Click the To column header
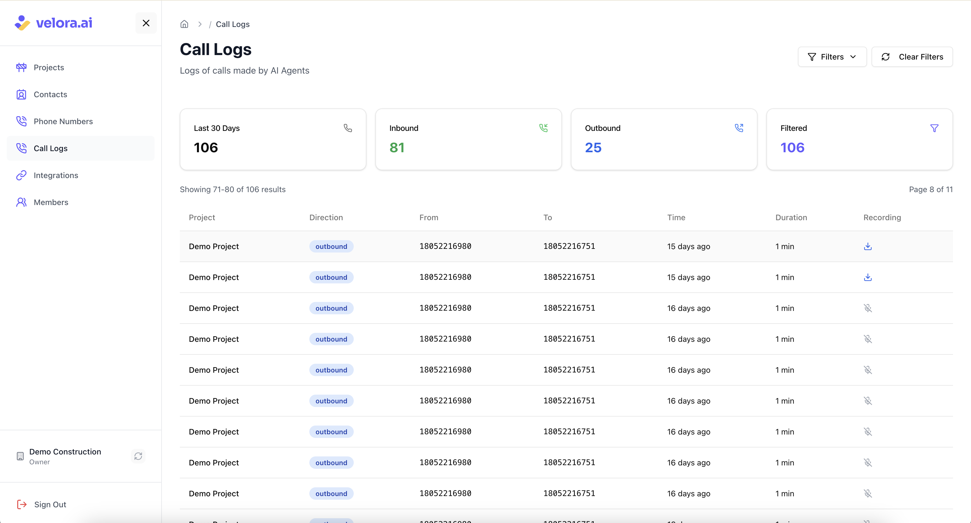The image size is (971, 523). (x=547, y=217)
